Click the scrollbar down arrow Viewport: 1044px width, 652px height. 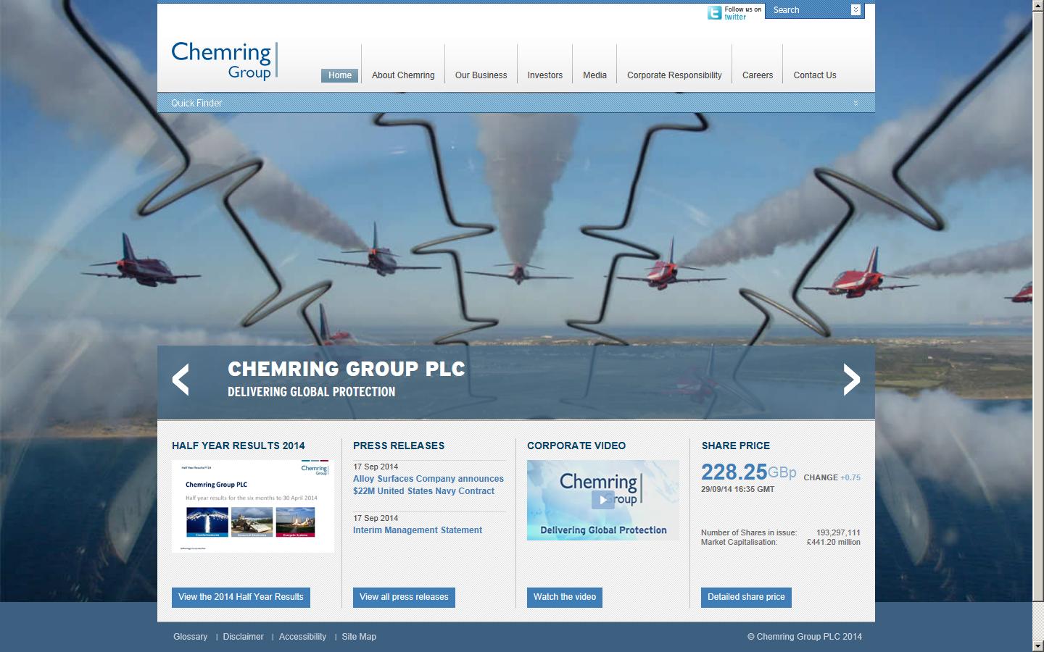point(1038,645)
